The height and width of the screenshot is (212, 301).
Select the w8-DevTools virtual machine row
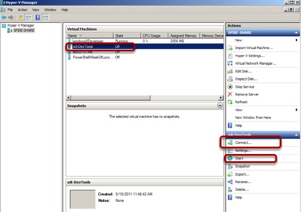click(145, 46)
